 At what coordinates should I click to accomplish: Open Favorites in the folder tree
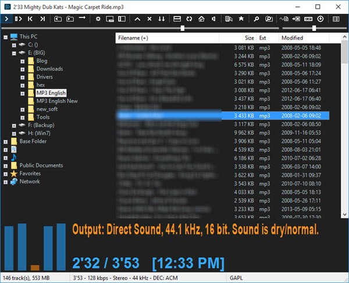click(x=30, y=174)
